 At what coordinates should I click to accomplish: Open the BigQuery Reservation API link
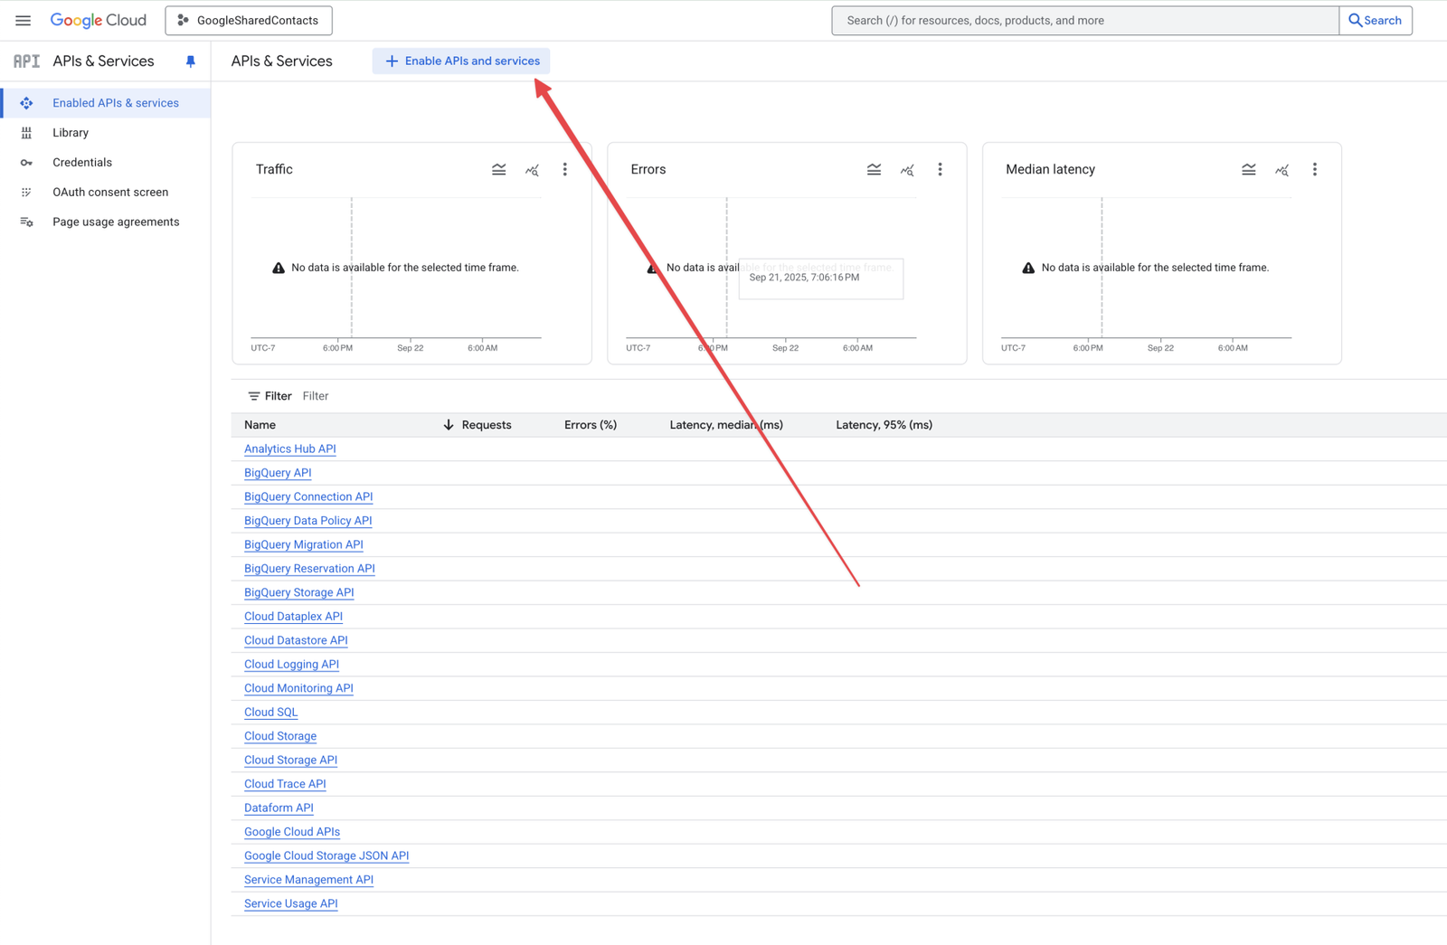pyautogui.click(x=309, y=569)
